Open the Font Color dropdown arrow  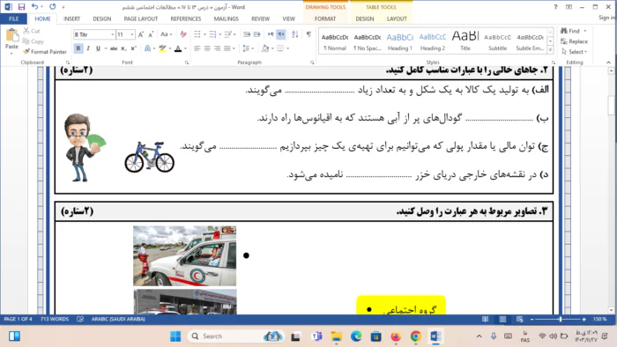point(185,48)
